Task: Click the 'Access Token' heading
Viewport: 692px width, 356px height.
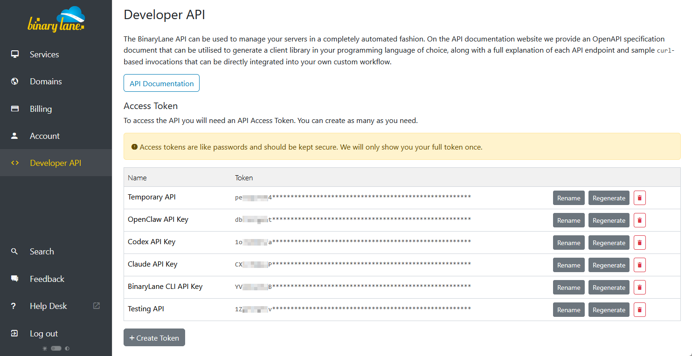Action: tap(151, 106)
